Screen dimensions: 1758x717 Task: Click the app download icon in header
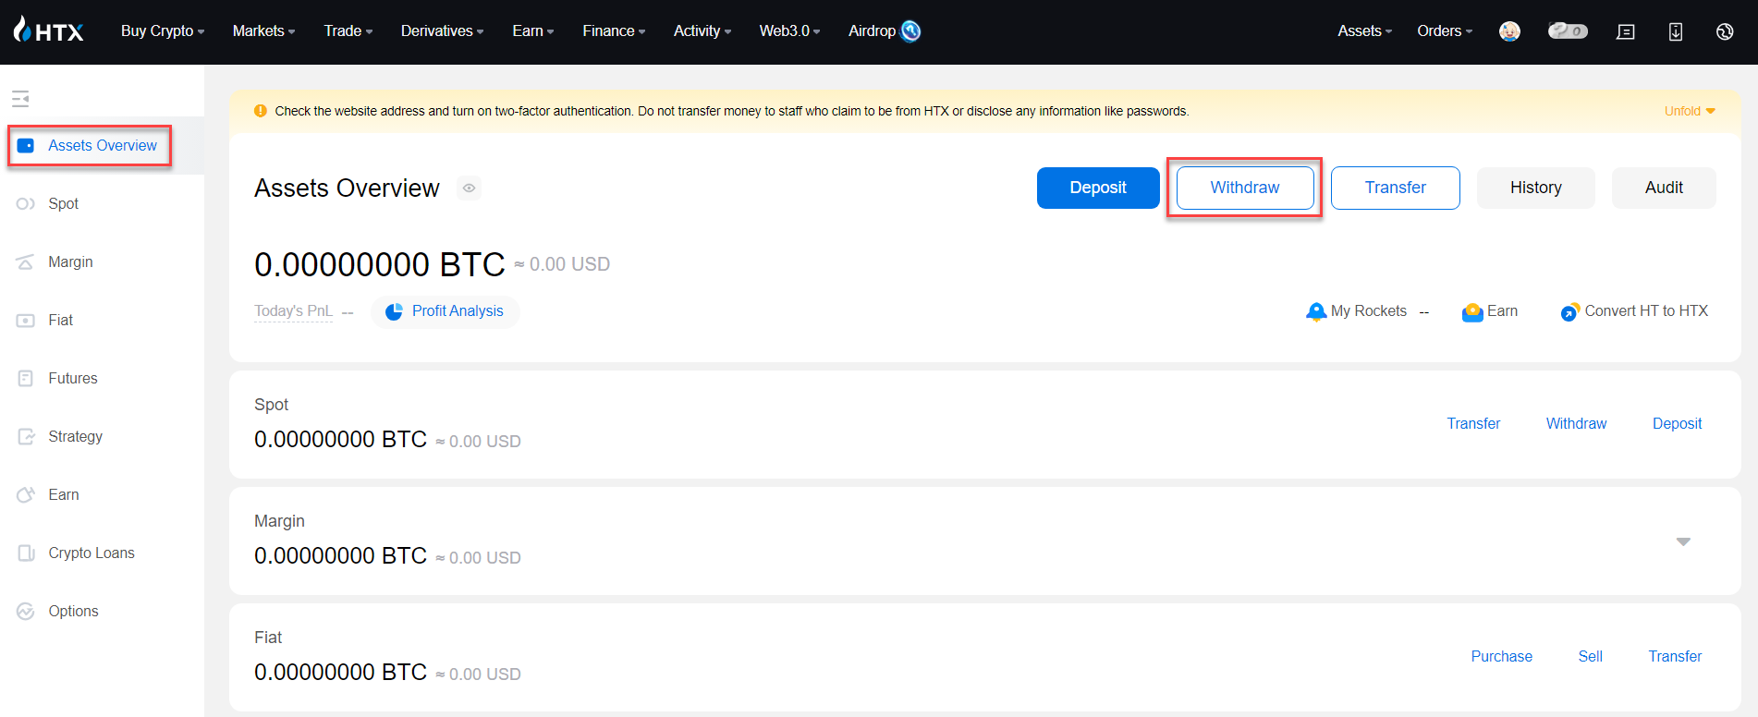pos(1676,31)
